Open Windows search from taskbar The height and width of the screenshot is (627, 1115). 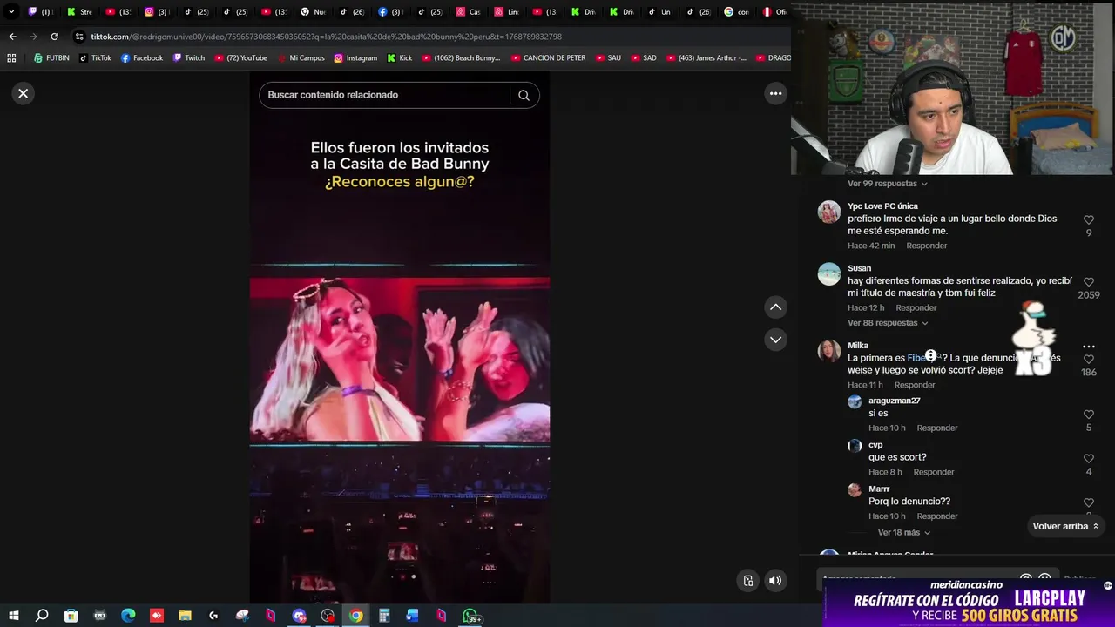[42, 616]
